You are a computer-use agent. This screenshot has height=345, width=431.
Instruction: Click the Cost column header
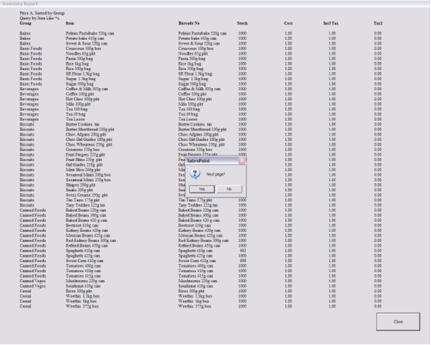click(288, 24)
